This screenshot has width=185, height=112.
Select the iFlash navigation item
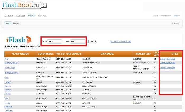[x=31, y=16]
